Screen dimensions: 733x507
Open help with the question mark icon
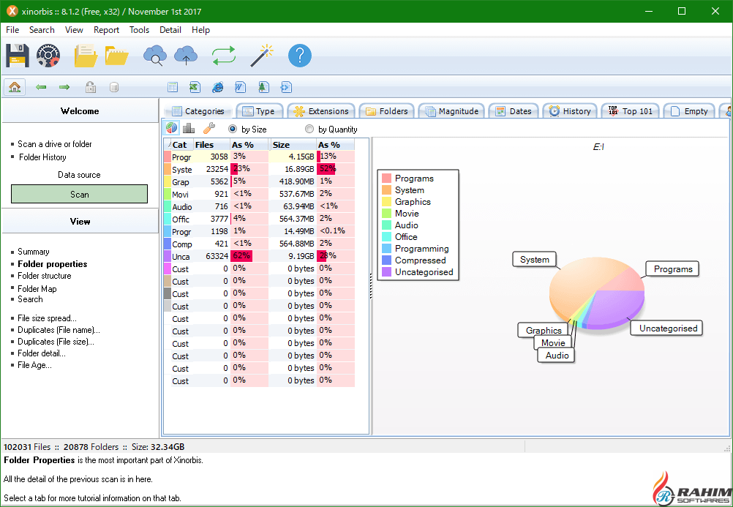point(299,56)
